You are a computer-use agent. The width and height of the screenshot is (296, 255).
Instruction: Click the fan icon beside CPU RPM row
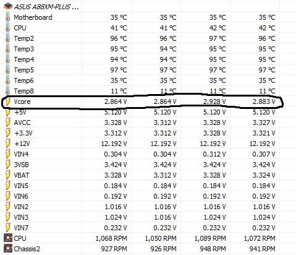pos(8,238)
